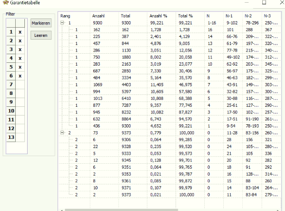The height and width of the screenshot is (211, 285).
Task: Toggle the x mark for filter row 5
Action: click(20, 67)
